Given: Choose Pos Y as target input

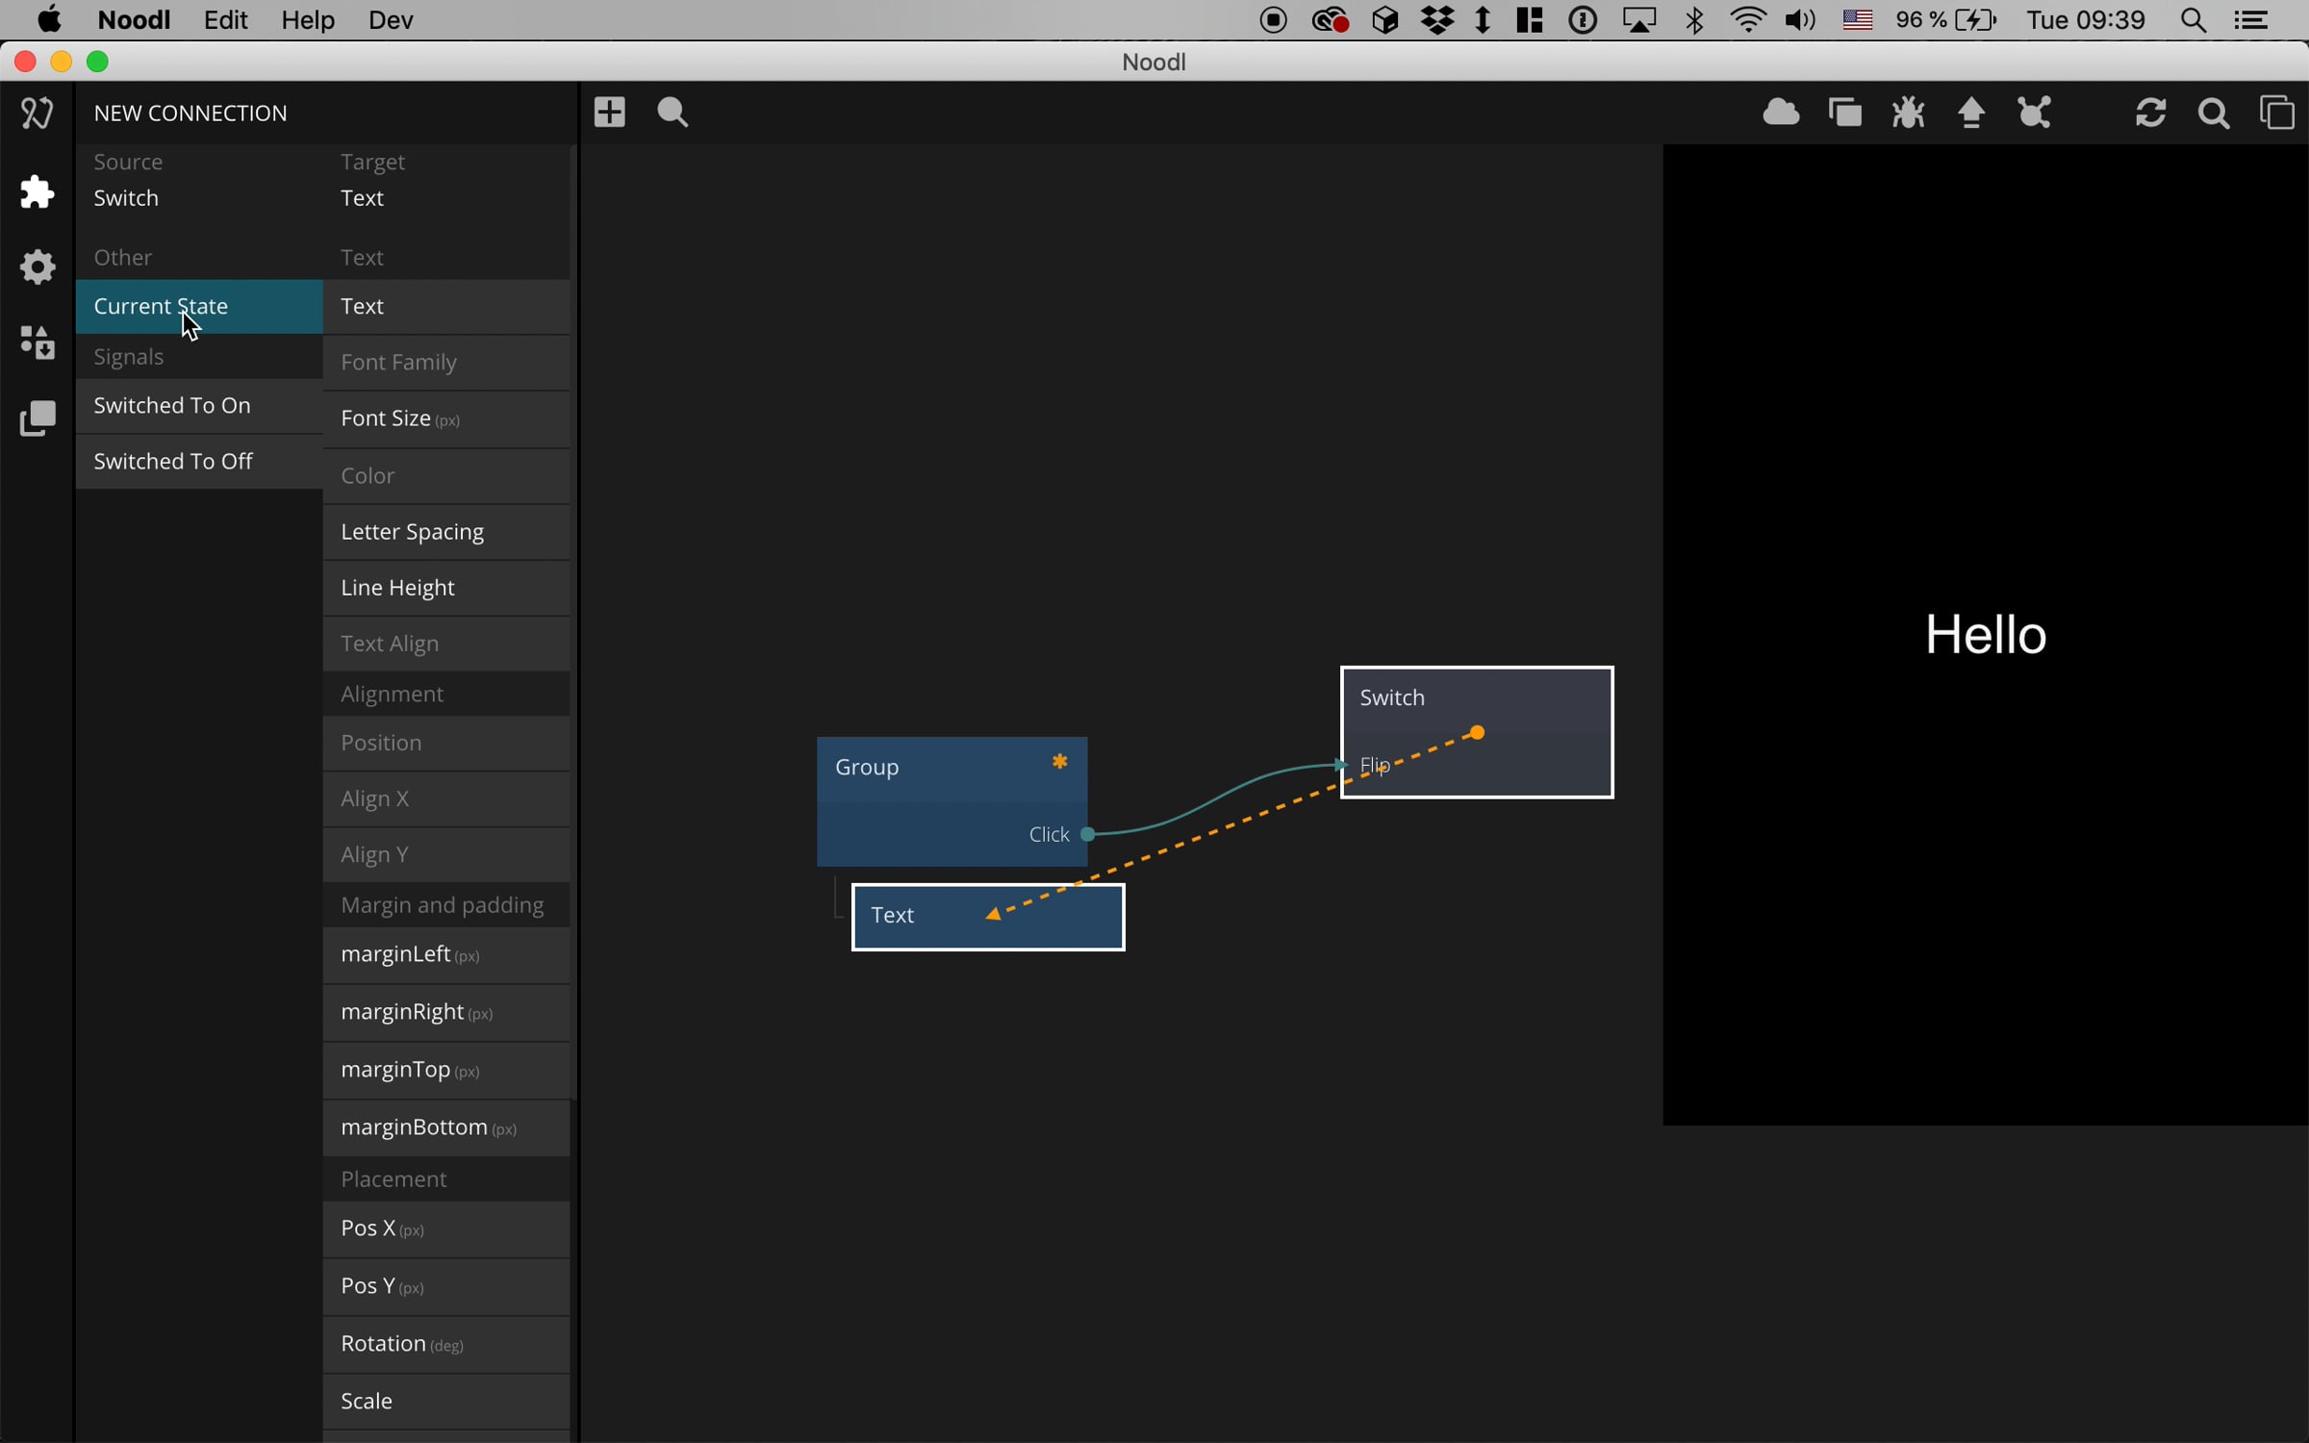Looking at the screenshot, I should [446, 1287].
